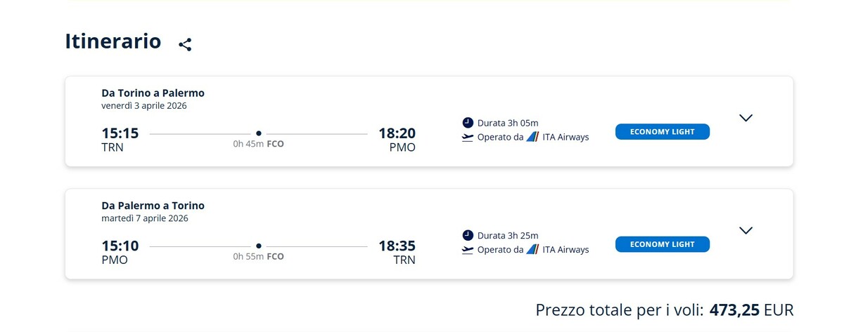Click the "Da Palermo a Torino" title
Screen dimensions: 844x332
(x=153, y=206)
